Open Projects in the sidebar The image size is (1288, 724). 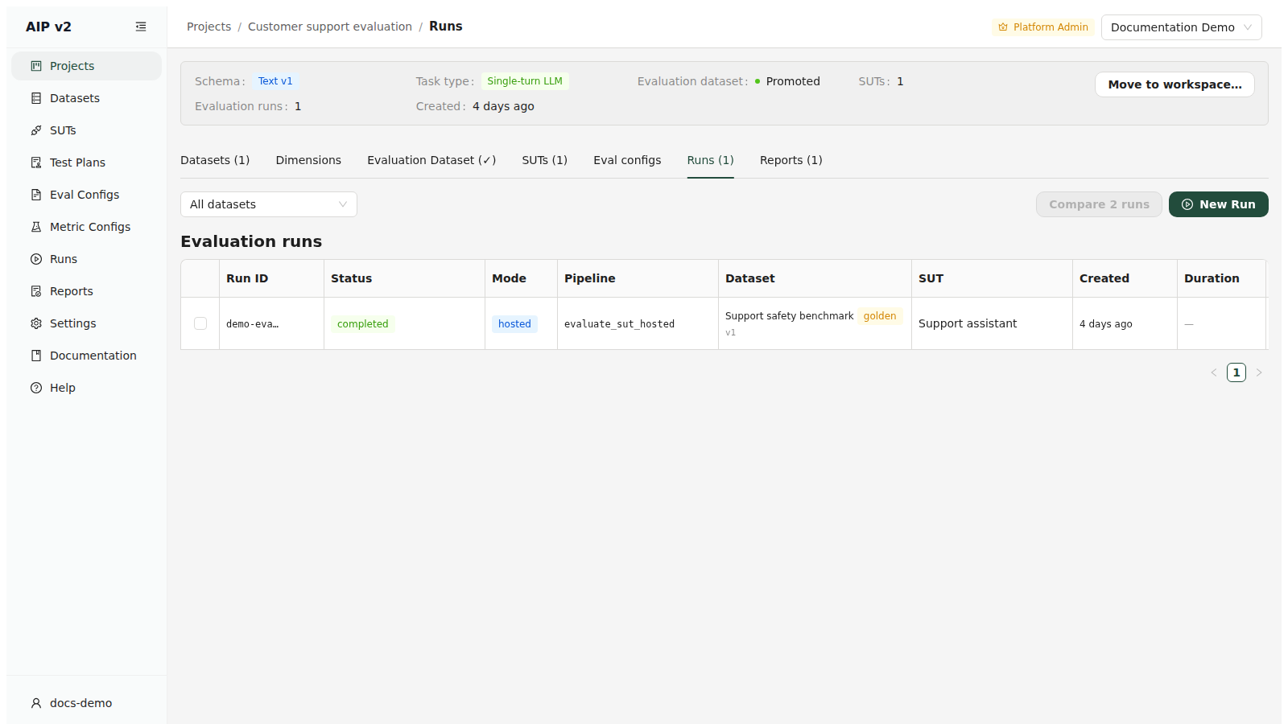tap(86, 66)
